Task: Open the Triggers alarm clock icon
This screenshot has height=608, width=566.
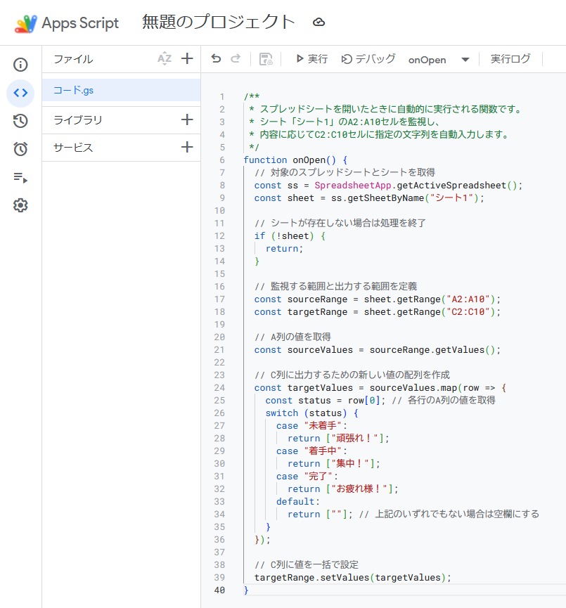Action: 20,149
